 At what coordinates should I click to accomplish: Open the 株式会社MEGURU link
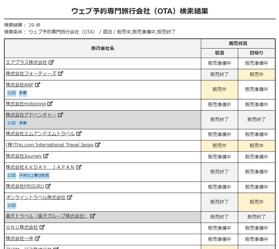[25, 186]
